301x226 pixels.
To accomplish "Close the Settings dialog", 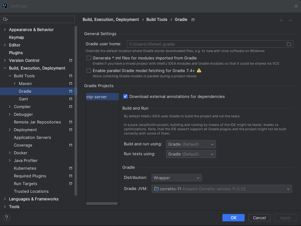I will tap(296, 6).
